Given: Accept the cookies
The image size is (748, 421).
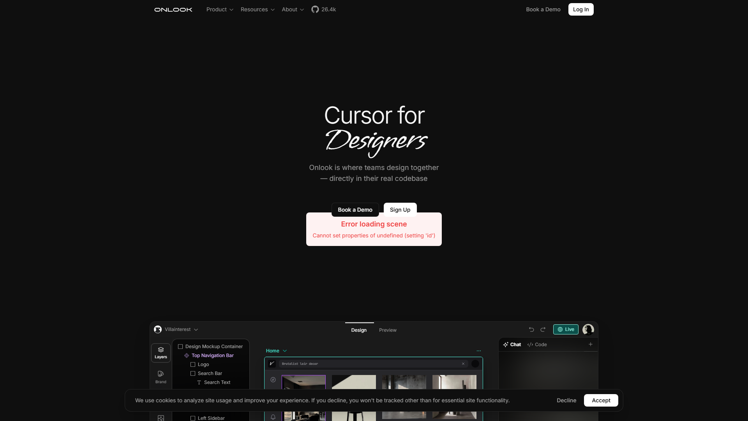Looking at the screenshot, I should [601, 400].
